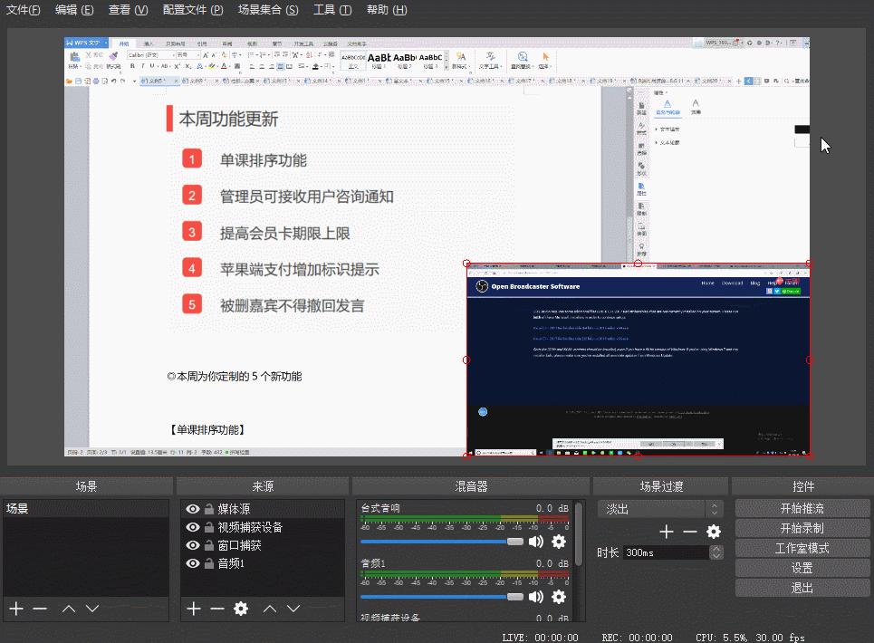Click 开始推流 to start streaming
The image size is (874, 643).
pyautogui.click(x=801, y=507)
